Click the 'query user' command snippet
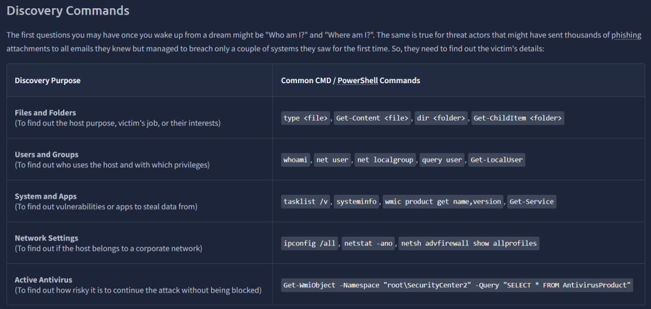Viewport: 651px width, 309px height. 442,160
